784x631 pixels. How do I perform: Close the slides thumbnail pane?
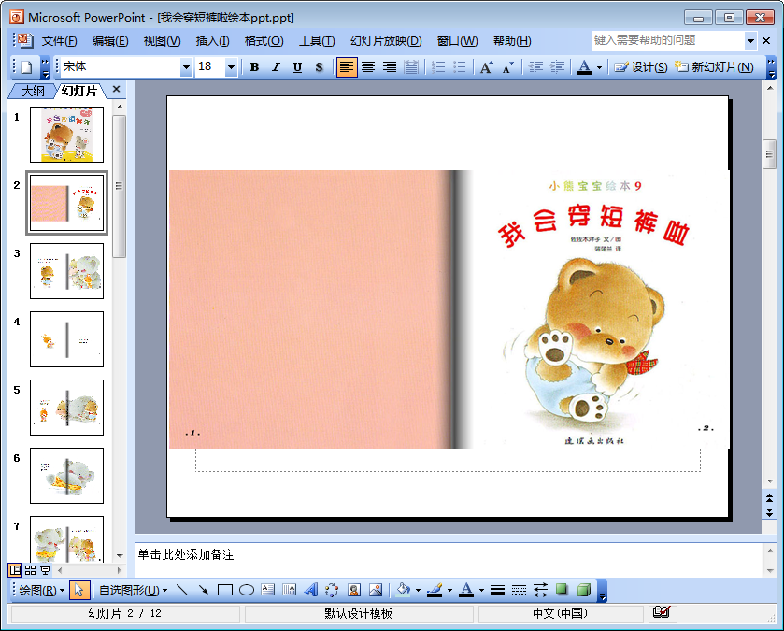(117, 89)
